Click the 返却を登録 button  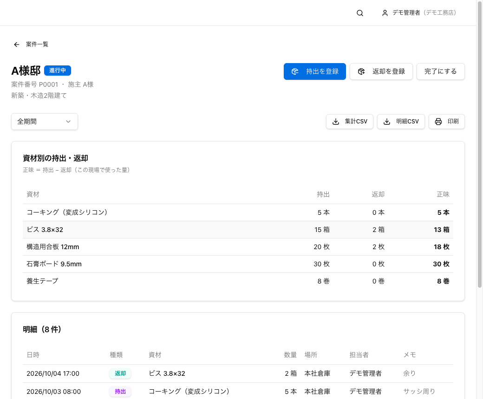[381, 71]
